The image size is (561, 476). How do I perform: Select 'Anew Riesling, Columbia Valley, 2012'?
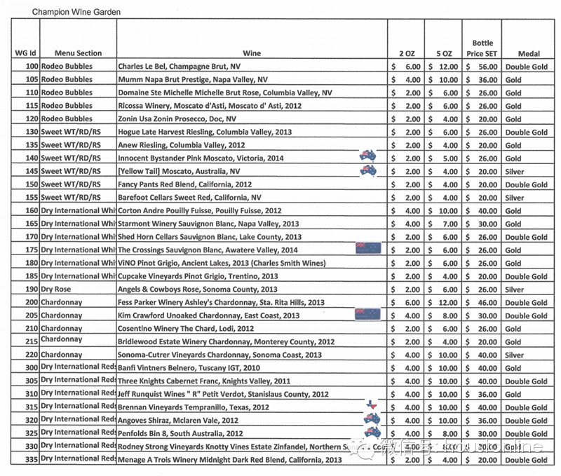point(252,145)
